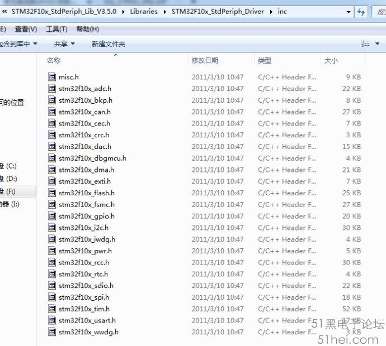Click the stm32f10x_rcc.h file icon

pyautogui.click(x=52, y=262)
